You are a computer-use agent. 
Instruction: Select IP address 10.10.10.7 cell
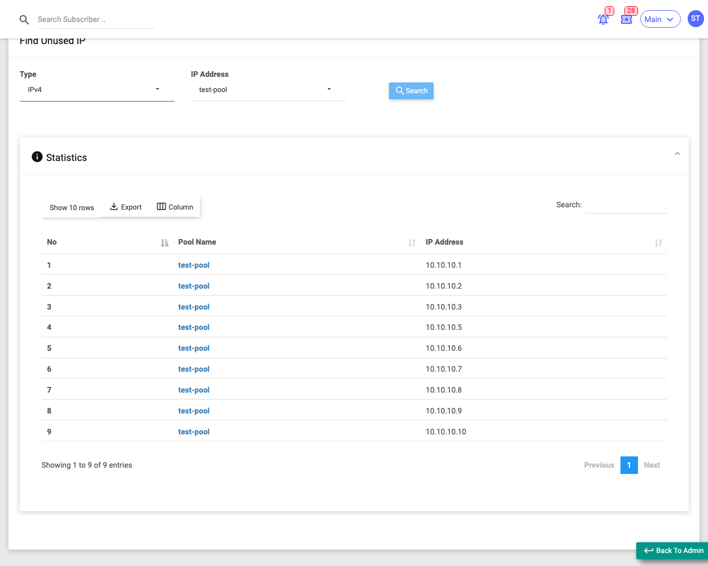pyautogui.click(x=444, y=369)
